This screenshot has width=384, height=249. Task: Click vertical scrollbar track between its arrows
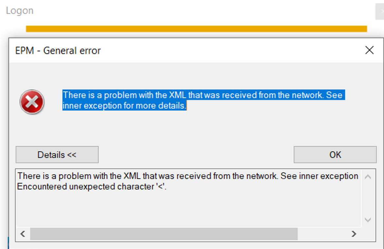point(368,198)
